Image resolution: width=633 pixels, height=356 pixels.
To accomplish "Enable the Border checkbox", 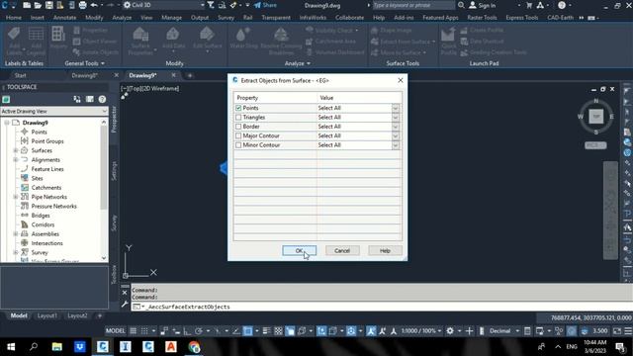I will pyautogui.click(x=238, y=127).
